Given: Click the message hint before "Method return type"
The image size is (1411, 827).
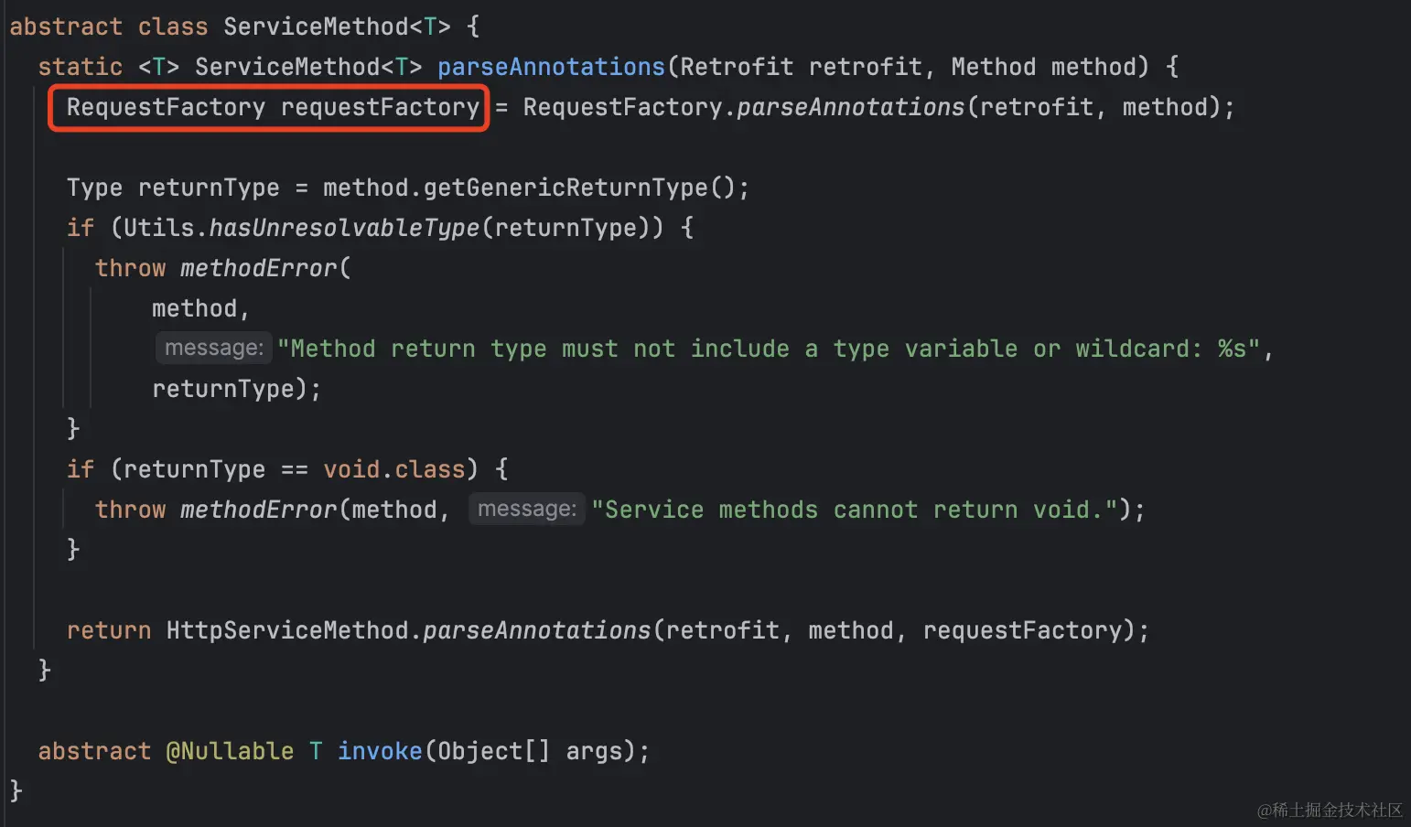Looking at the screenshot, I should [214, 349].
